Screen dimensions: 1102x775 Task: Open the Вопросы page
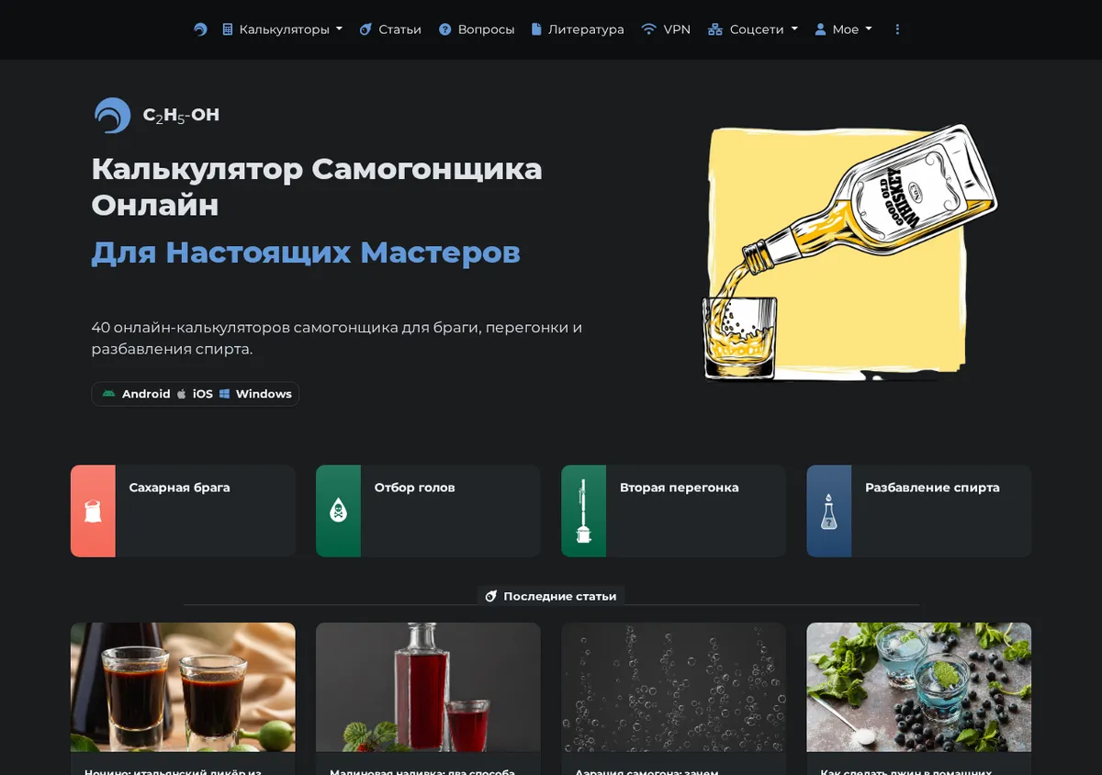click(477, 29)
